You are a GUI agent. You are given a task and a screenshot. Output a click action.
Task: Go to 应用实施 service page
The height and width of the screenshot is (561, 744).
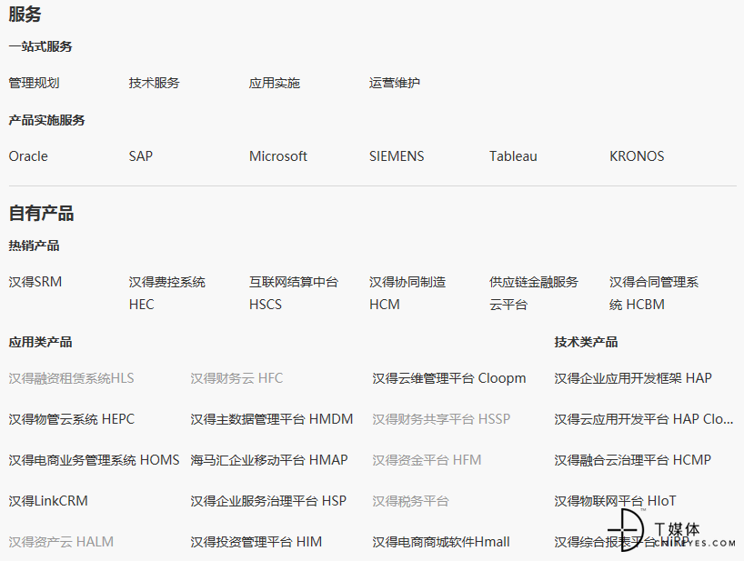pos(275,83)
